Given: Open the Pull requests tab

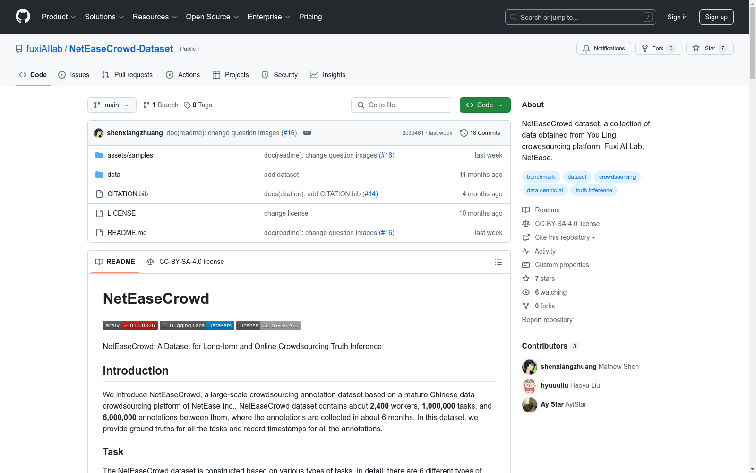Looking at the screenshot, I should 127,75.
